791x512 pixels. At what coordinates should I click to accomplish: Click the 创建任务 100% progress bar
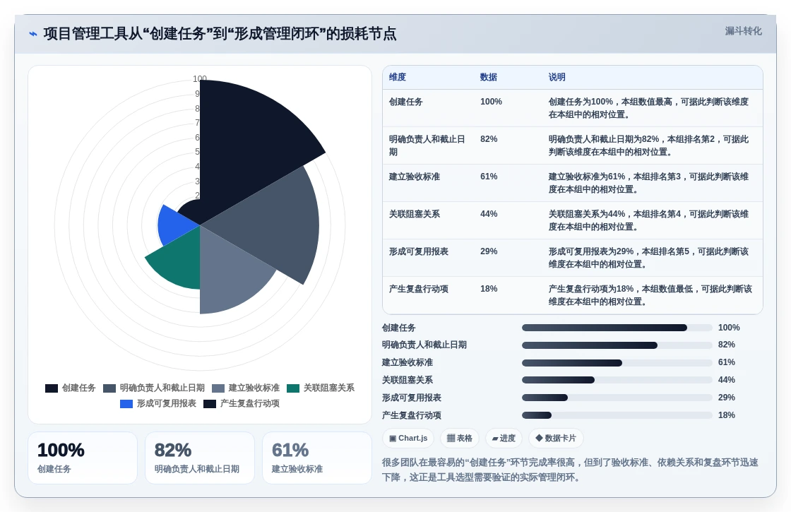coord(617,328)
